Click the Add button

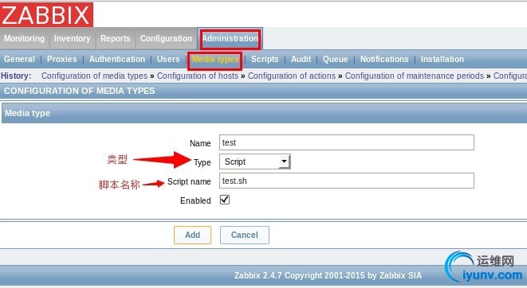pyautogui.click(x=192, y=235)
